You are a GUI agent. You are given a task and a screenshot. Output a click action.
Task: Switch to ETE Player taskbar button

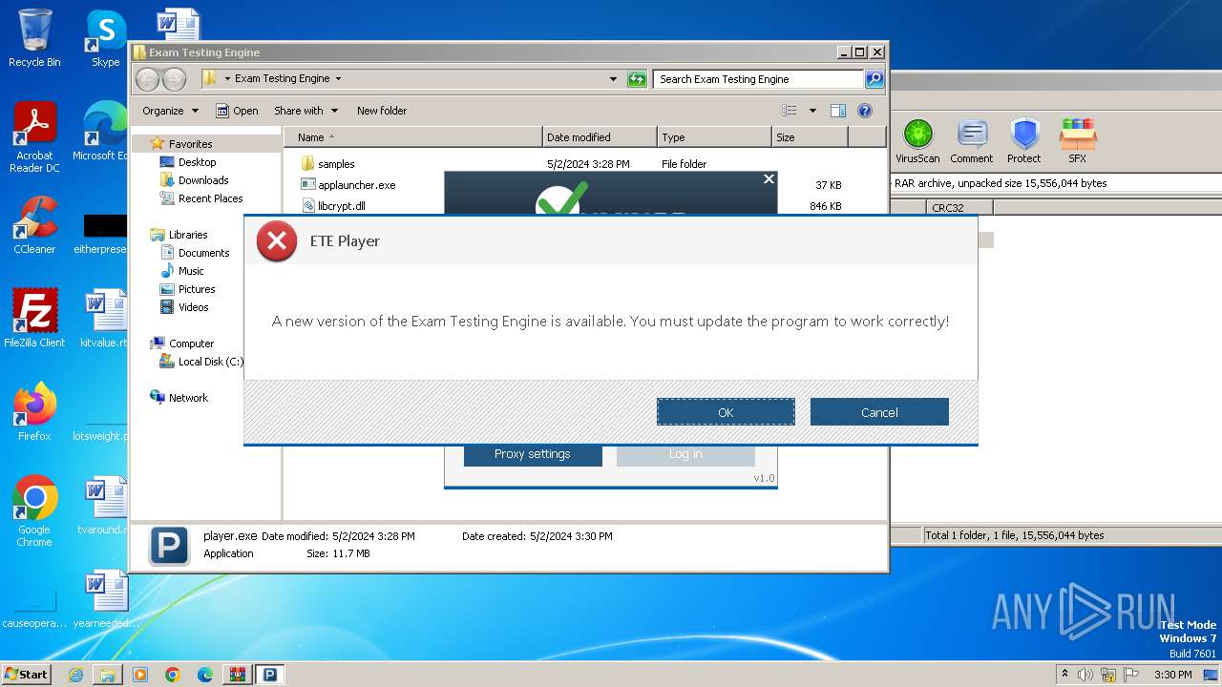point(270,675)
